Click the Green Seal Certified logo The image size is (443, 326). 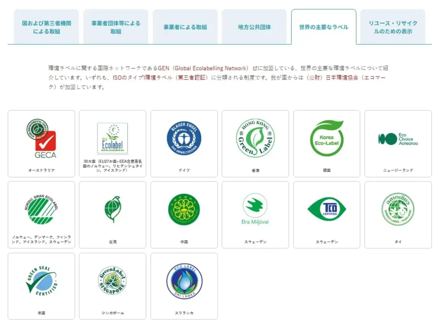tap(41, 281)
